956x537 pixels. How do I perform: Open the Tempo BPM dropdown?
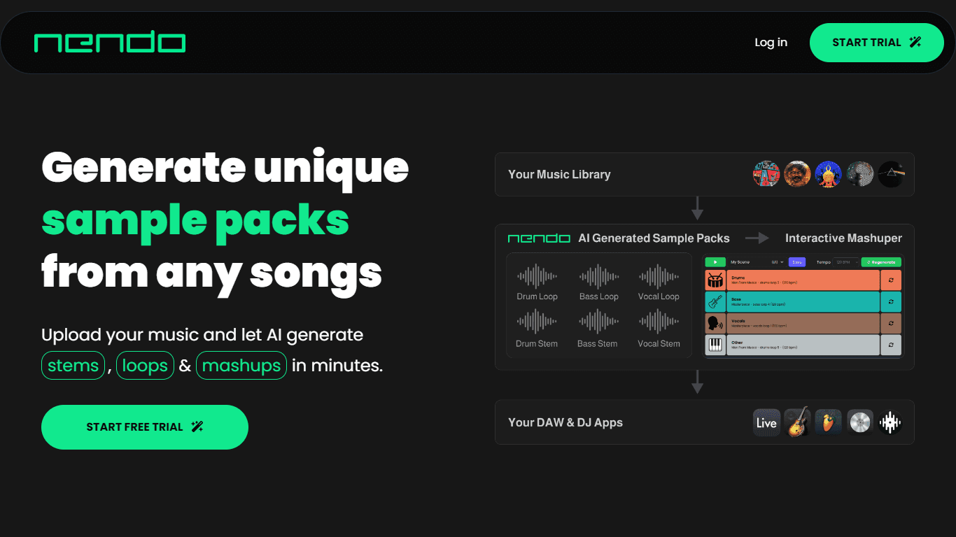[844, 262]
